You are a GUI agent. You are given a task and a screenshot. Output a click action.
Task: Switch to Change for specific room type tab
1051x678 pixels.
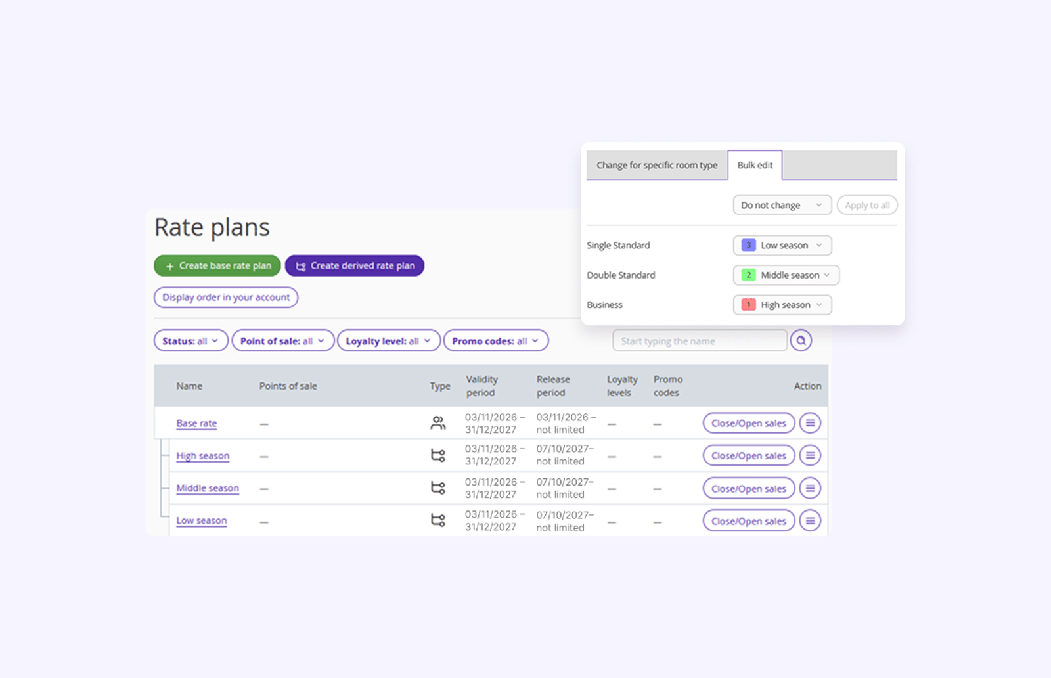pyautogui.click(x=657, y=165)
